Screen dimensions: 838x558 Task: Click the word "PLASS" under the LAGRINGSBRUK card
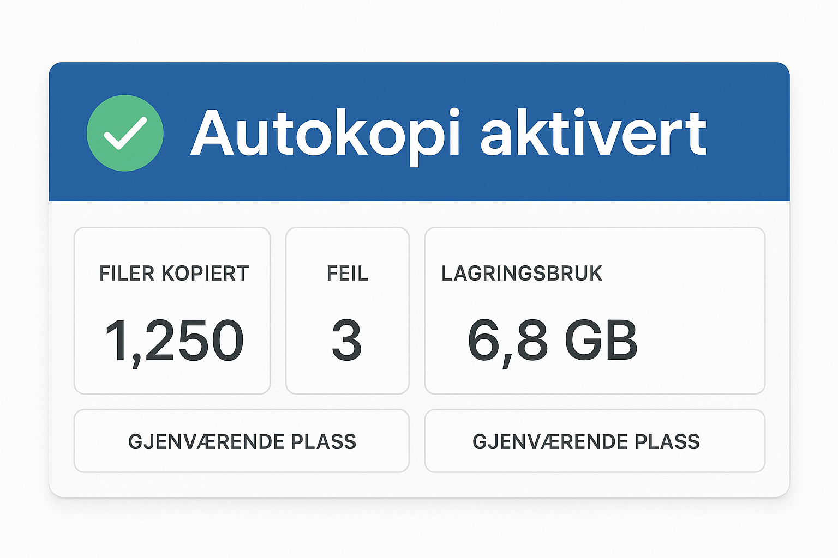coord(667,441)
